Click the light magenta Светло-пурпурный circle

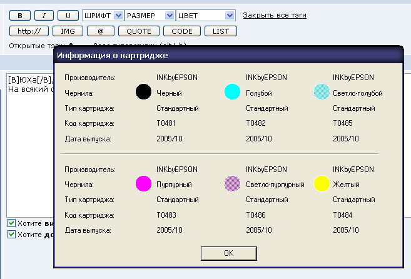click(232, 183)
